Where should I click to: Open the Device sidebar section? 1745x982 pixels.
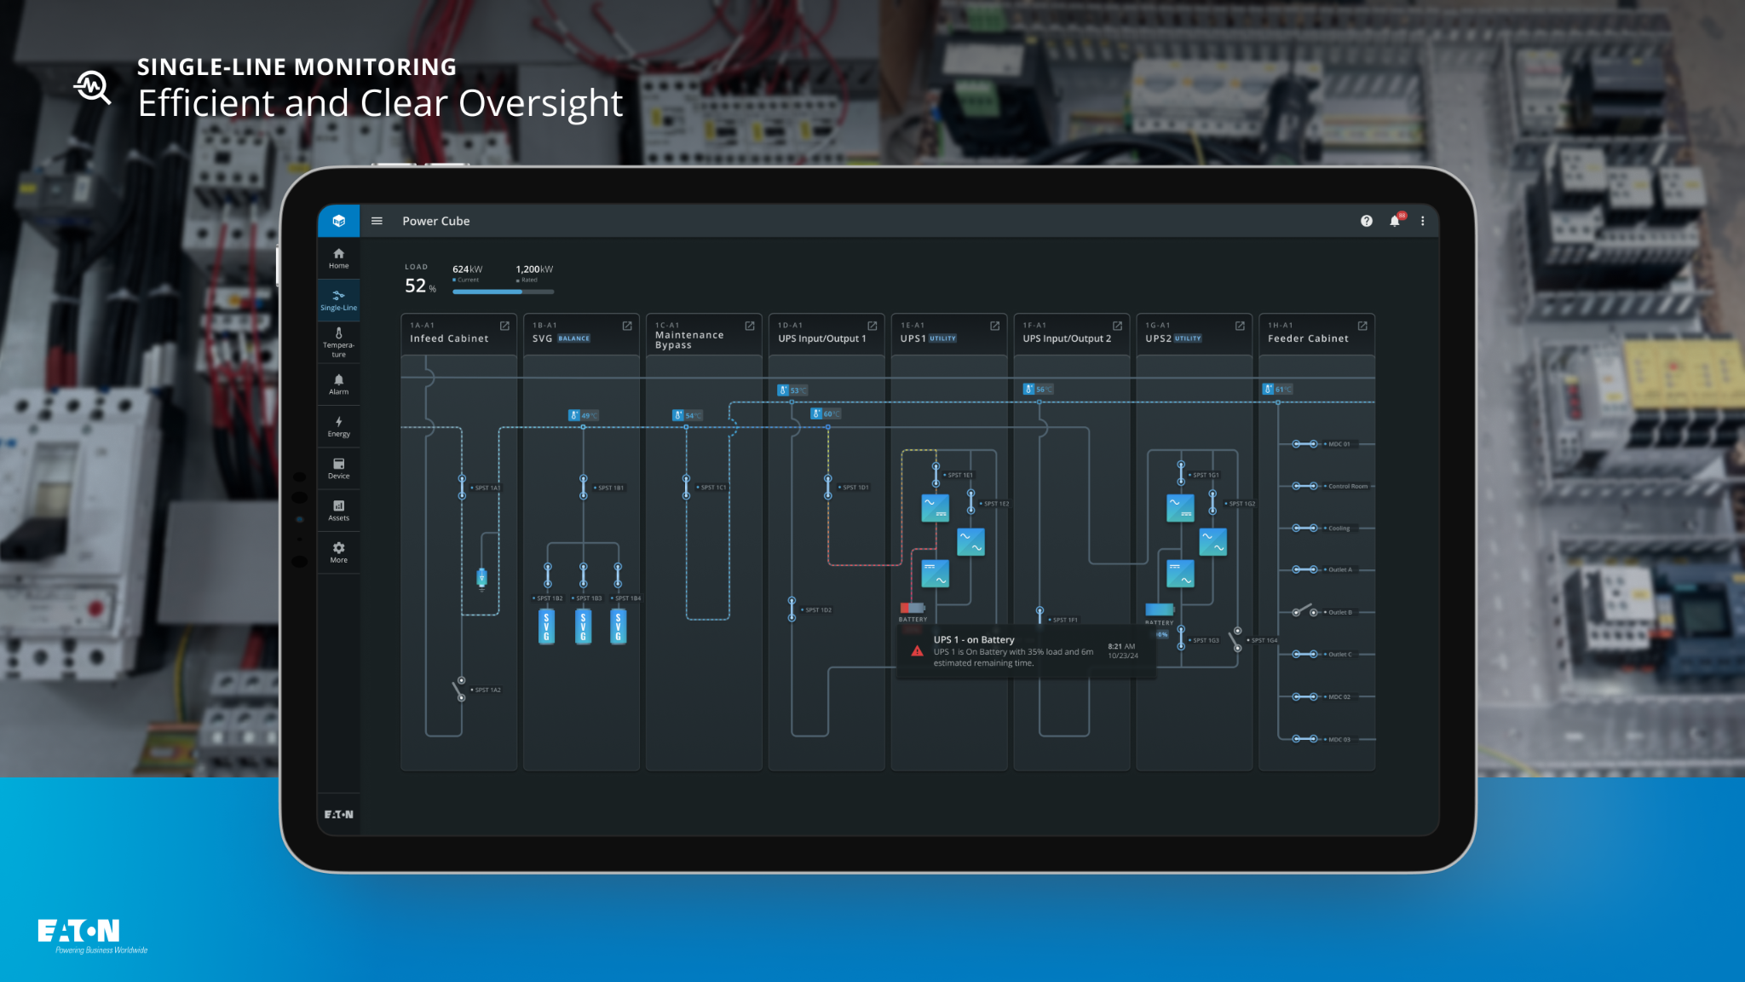click(x=338, y=469)
